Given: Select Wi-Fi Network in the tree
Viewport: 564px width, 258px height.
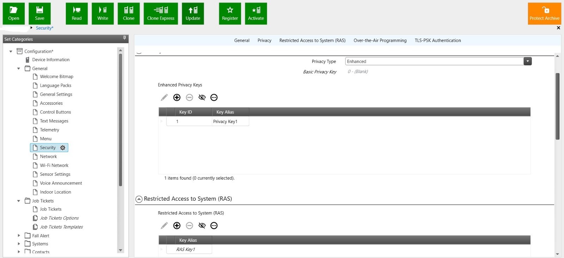Looking at the screenshot, I should pyautogui.click(x=54, y=166).
